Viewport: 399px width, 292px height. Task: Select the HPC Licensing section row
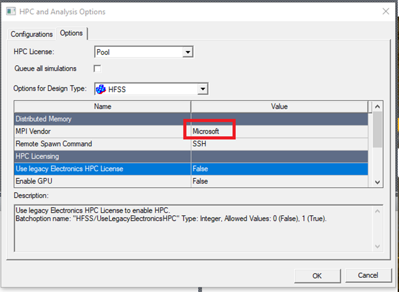[x=191, y=157]
